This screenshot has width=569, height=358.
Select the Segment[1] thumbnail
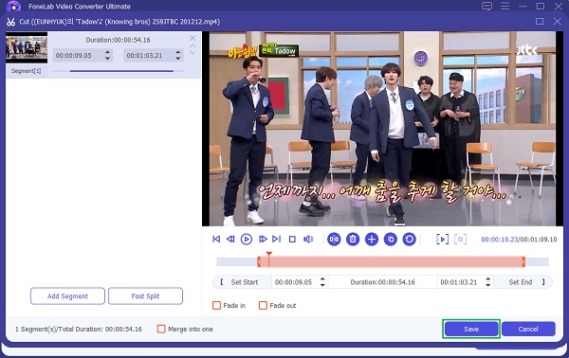27,47
